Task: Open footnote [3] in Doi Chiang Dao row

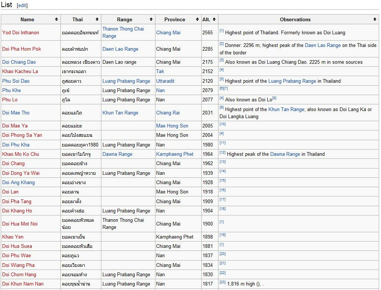Action: coord(221,60)
